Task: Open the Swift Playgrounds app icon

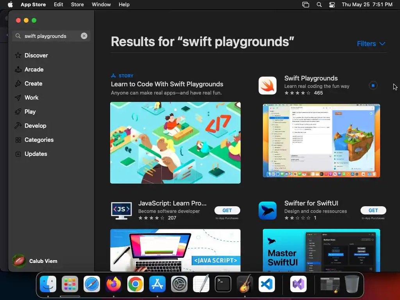Action: (267, 86)
